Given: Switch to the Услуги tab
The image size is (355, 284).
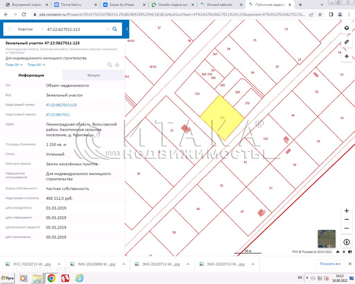Looking at the screenshot, I should pos(94,75).
